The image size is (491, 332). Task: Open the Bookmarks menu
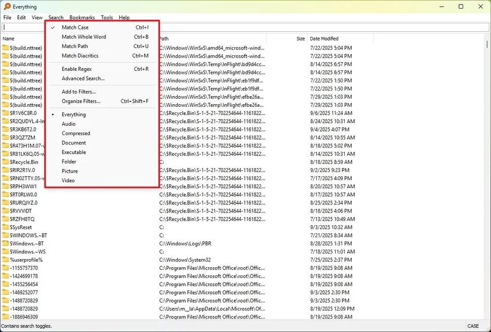click(82, 17)
